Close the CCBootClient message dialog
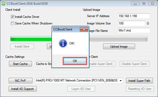 click(x=84, y=29)
